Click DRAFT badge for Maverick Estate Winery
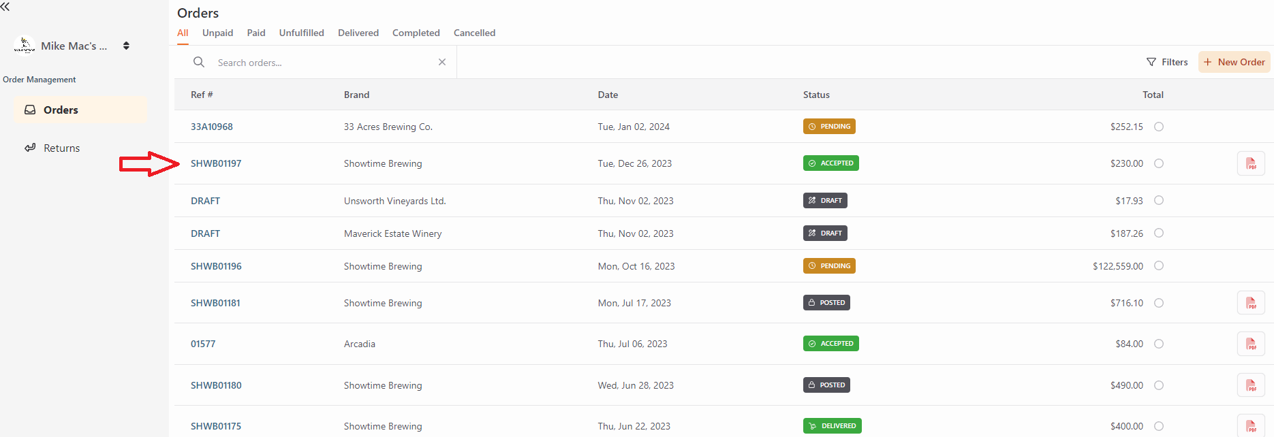1274x437 pixels. 825,233
